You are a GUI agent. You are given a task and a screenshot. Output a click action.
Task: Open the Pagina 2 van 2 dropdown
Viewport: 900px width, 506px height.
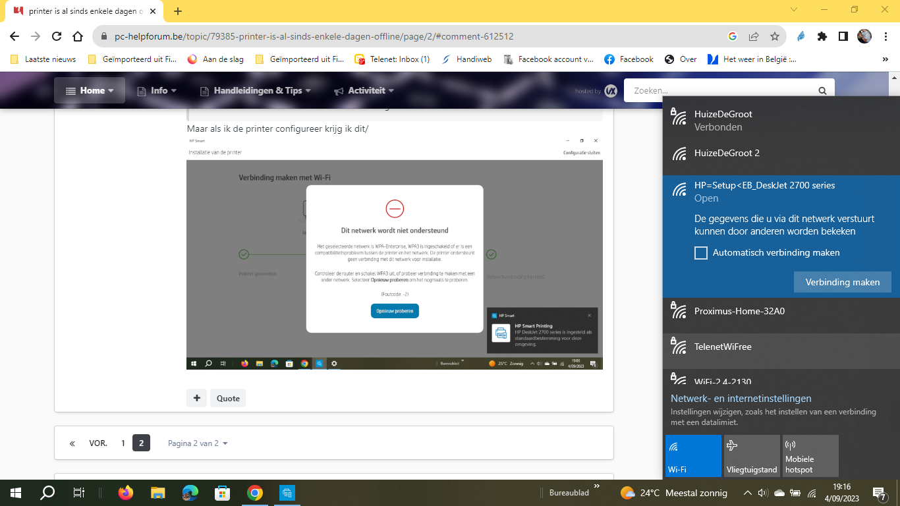198,443
